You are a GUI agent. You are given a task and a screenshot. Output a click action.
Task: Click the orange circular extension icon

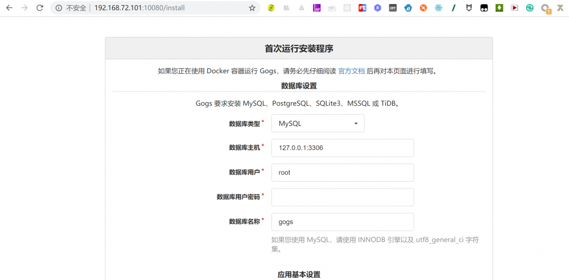tap(423, 8)
